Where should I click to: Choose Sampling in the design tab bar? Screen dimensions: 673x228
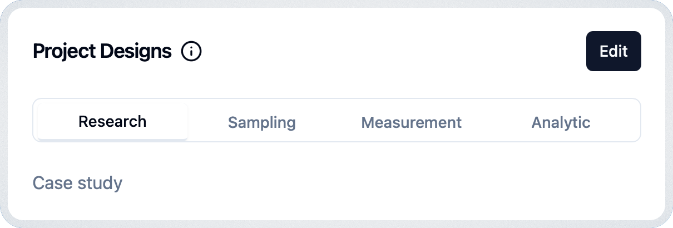tap(262, 122)
